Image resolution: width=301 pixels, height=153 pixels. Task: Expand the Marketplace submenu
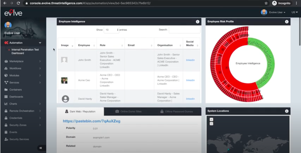tap(40, 61)
